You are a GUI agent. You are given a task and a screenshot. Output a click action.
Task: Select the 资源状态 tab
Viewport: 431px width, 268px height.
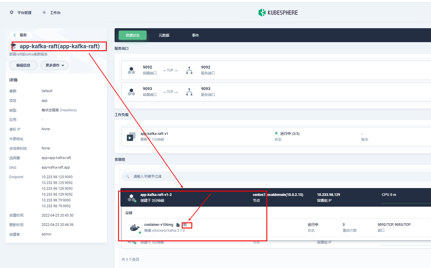[x=133, y=35]
